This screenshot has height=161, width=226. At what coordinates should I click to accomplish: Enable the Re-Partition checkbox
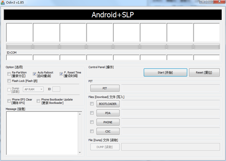click(x=9, y=74)
